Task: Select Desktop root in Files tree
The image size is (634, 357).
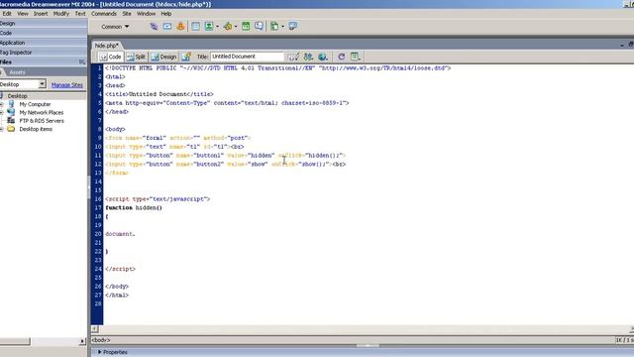Action: click(18, 96)
